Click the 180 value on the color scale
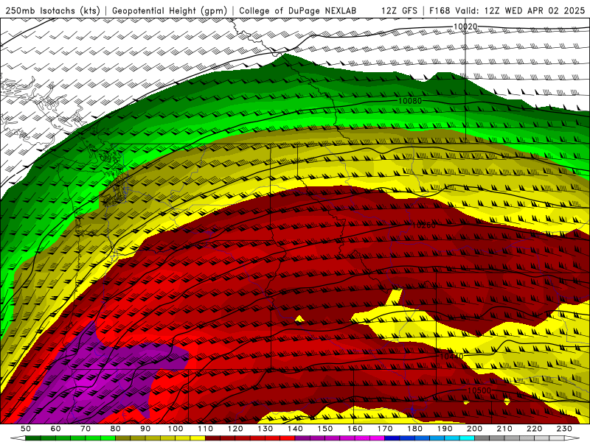The image size is (590, 442). [415, 429]
